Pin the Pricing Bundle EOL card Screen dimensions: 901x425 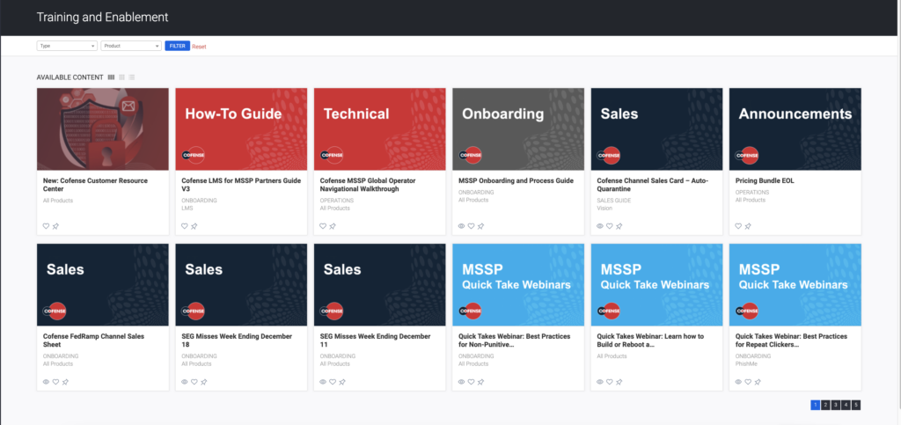pyautogui.click(x=748, y=226)
